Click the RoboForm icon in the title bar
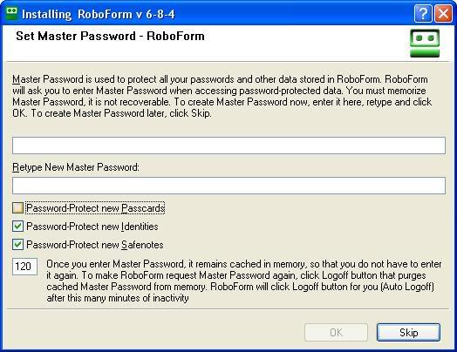This screenshot has height=352, width=457. [12, 13]
